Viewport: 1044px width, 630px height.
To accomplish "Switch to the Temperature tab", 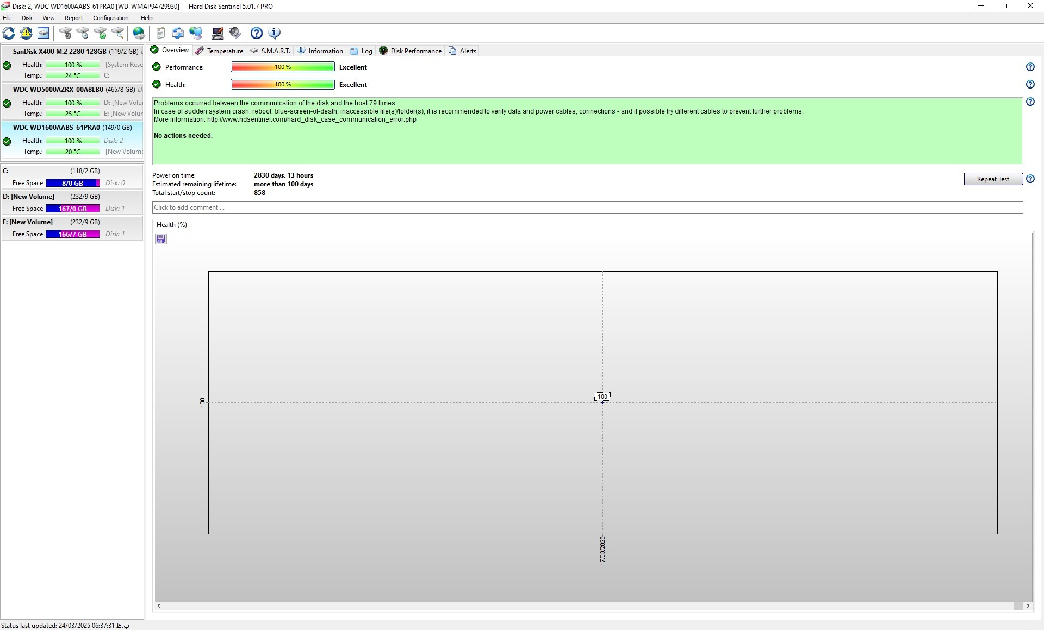I will click(220, 51).
